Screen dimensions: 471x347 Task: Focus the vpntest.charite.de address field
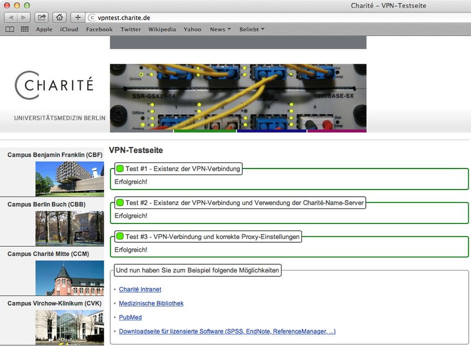pyautogui.click(x=279, y=18)
